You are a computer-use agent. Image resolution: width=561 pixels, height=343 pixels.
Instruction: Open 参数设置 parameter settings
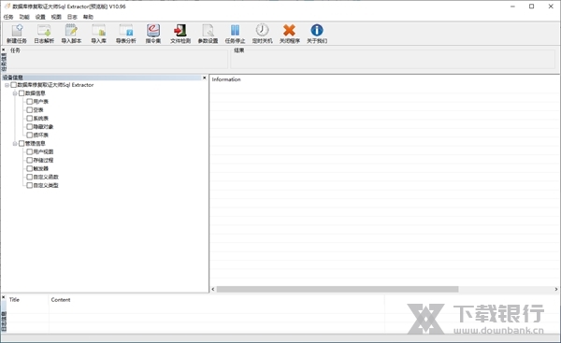[x=208, y=34]
